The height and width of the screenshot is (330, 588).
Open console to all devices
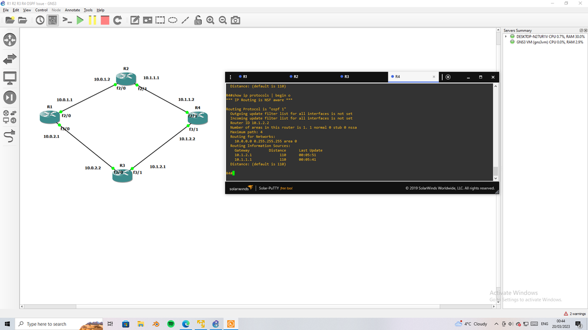67,20
